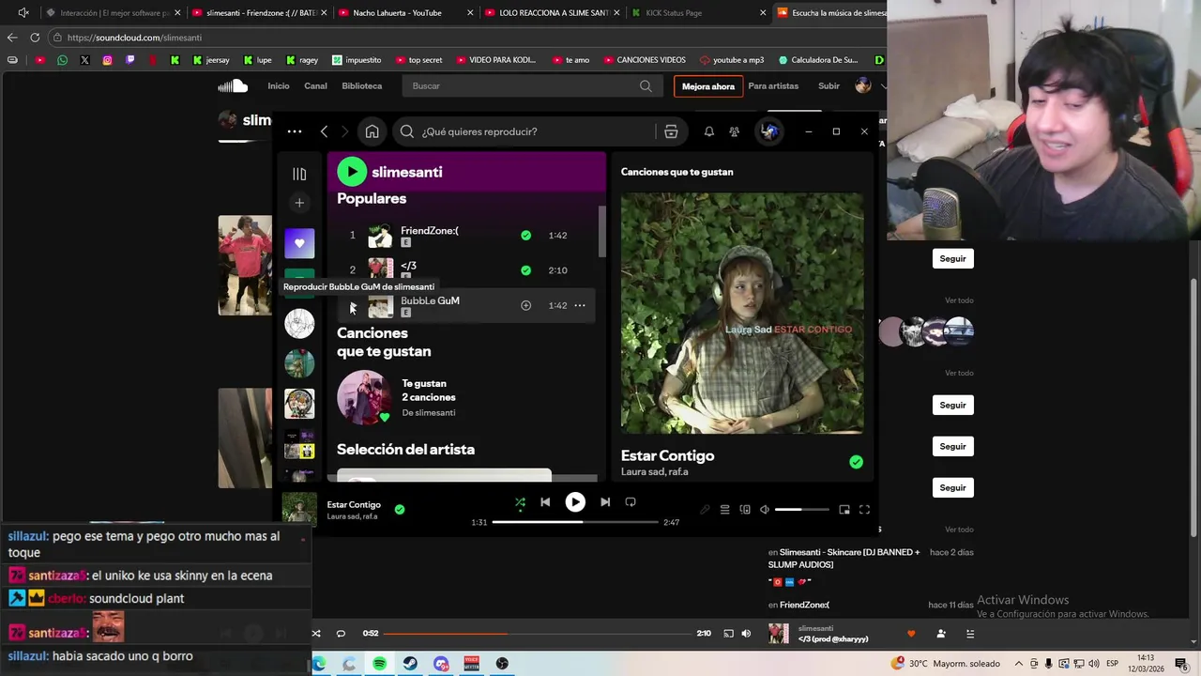Open SoundCloud player next-up queue icon
Screen dimensions: 1201x676
point(970,634)
